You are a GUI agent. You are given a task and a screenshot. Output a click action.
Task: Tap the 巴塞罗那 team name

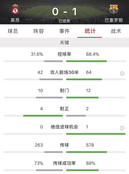(114, 20)
